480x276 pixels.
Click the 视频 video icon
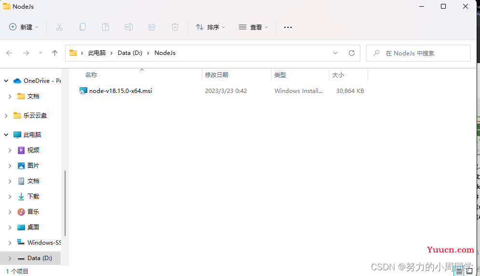tap(21, 150)
